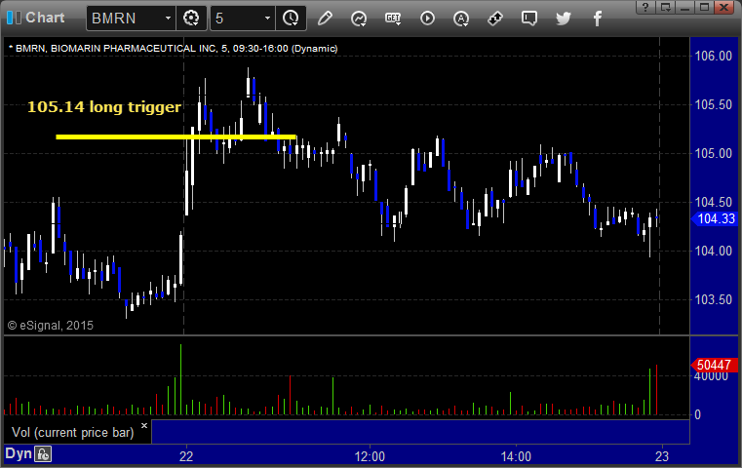
Task: Toggle the Dyn lock icon
Action: (43, 454)
